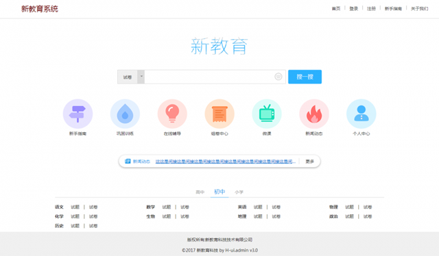Click the 化学 subject label
This screenshot has height=256, width=439.
(x=59, y=216)
